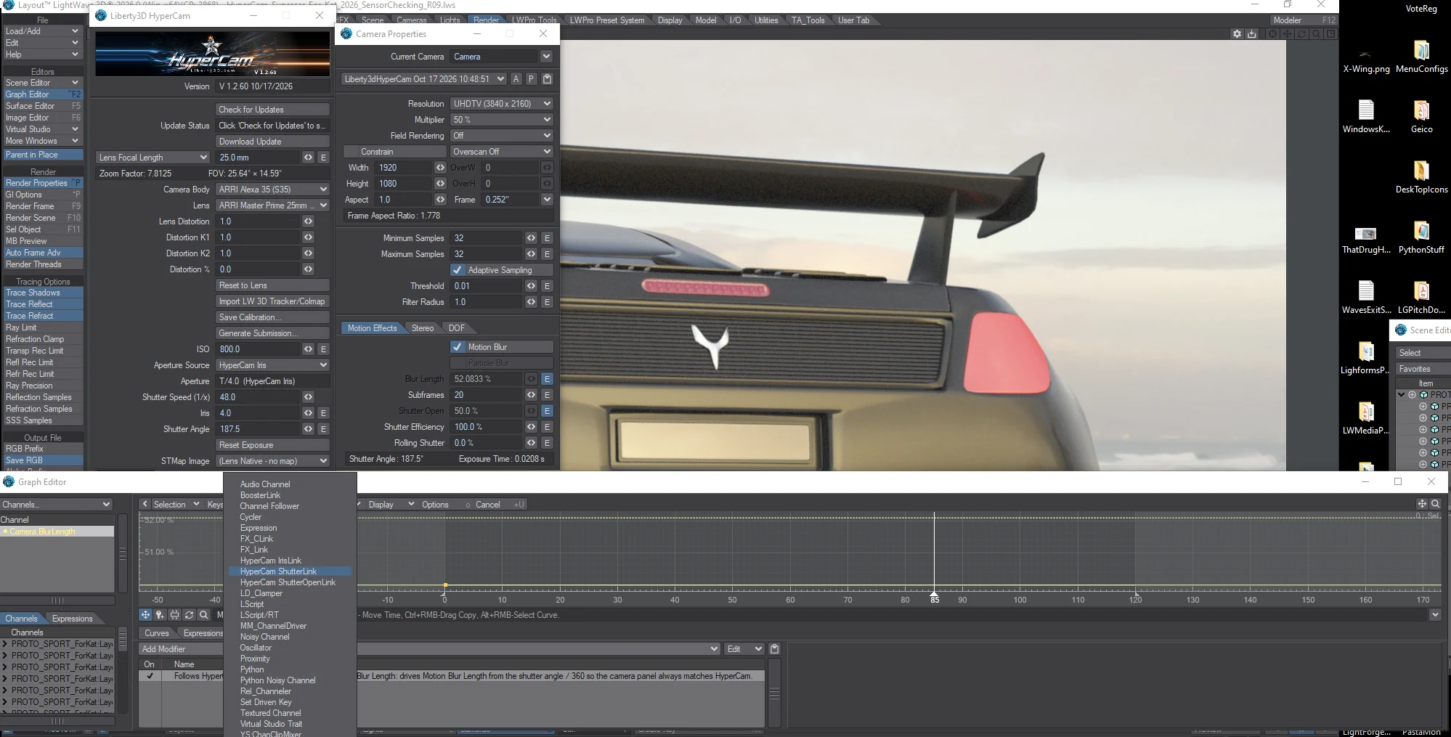Click camera preset paste clipboard icon
This screenshot has width=1451, height=737.
pyautogui.click(x=547, y=79)
